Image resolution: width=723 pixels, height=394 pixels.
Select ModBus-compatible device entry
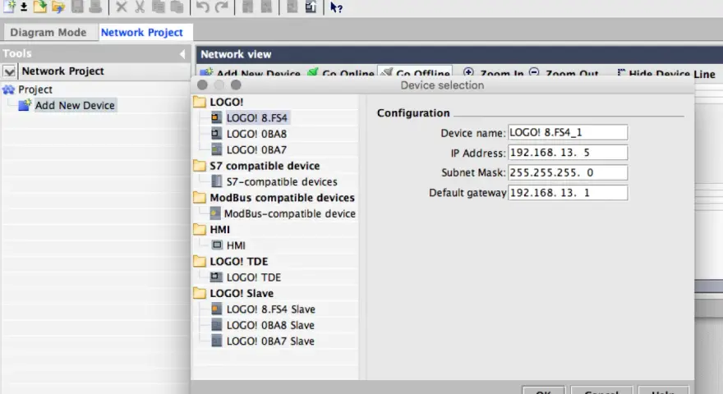[x=289, y=213]
